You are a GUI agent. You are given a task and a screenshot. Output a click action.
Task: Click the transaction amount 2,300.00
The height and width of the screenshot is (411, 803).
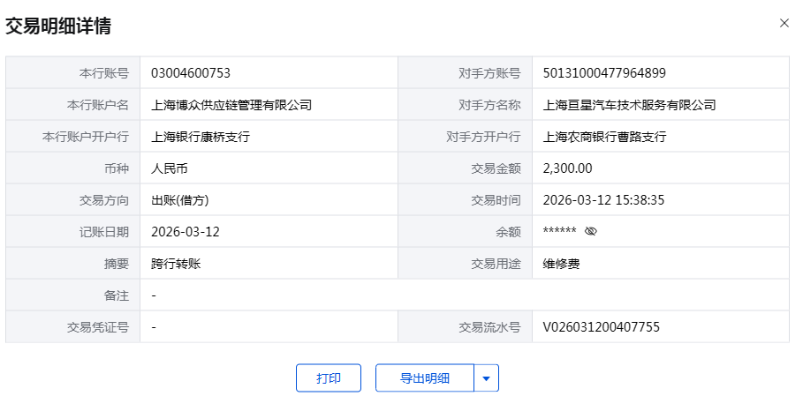[x=567, y=168]
